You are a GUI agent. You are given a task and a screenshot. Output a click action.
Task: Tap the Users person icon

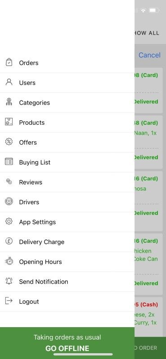coord(9,82)
